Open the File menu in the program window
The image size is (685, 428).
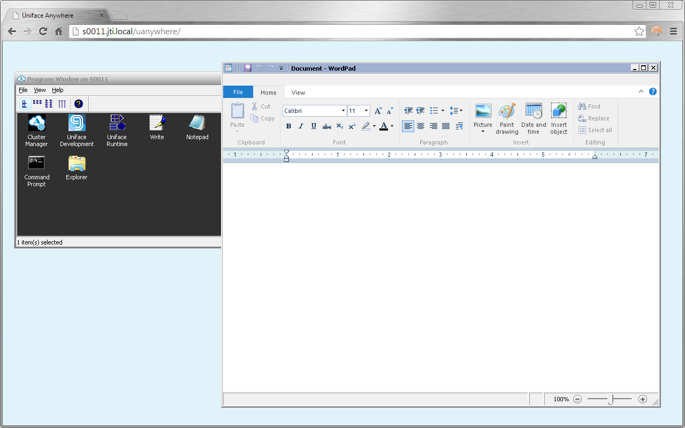click(x=23, y=90)
